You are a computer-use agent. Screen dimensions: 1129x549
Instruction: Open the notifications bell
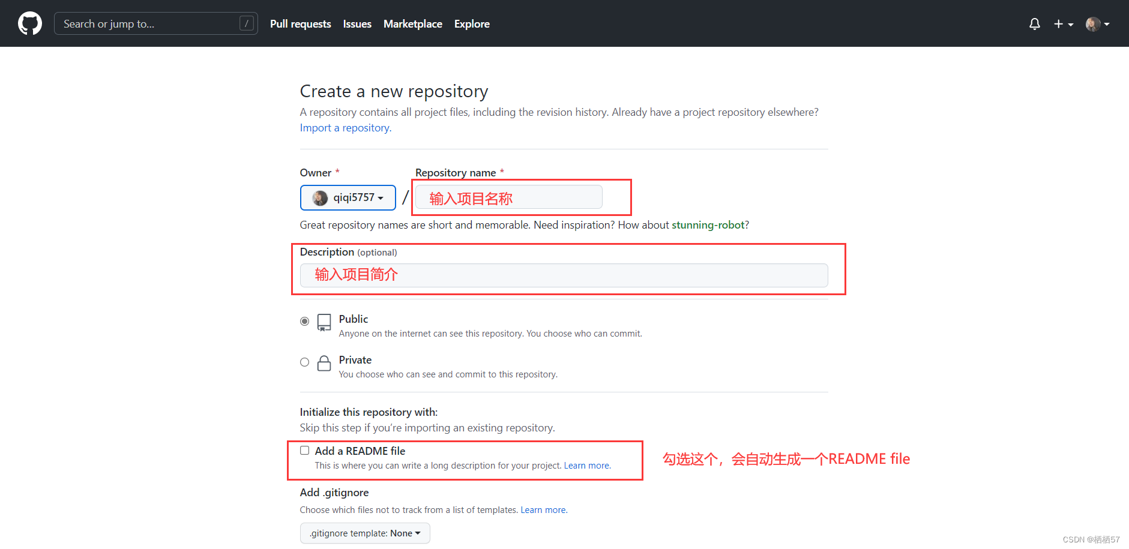click(1035, 24)
